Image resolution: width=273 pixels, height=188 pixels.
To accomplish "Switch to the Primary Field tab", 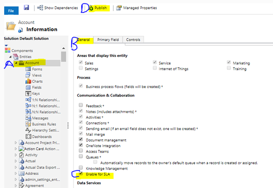I will point(108,40).
